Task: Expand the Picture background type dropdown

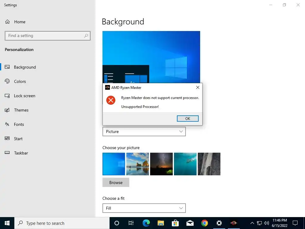Action: 144,131
